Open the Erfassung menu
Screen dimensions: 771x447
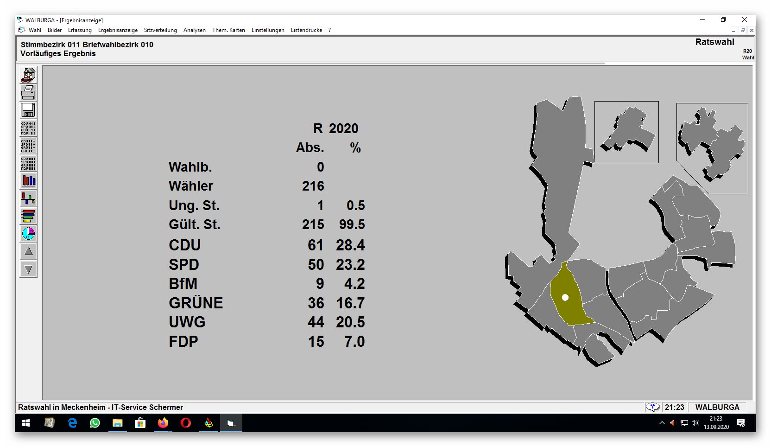(80, 30)
